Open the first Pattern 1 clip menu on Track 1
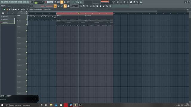Screen dimensions: 191x107 click(29, 15)
